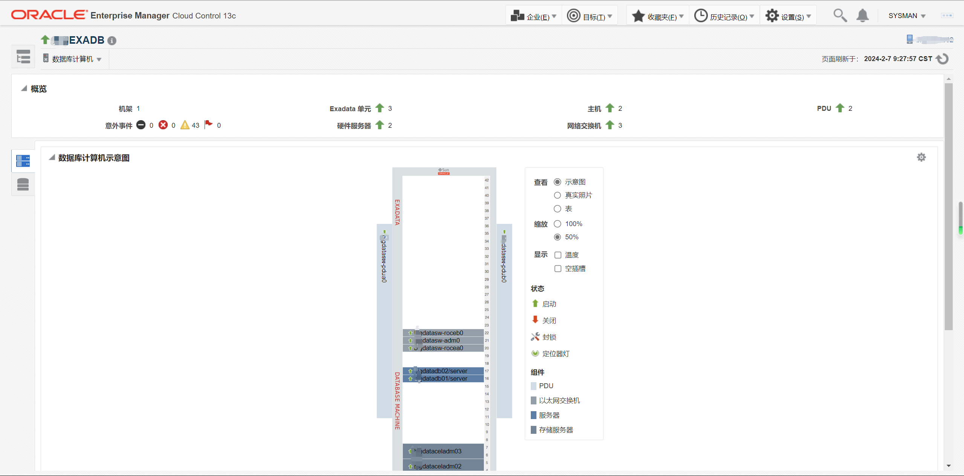Enable the 空插槽 display checkbox
This screenshot has width=964, height=476.
click(x=558, y=269)
